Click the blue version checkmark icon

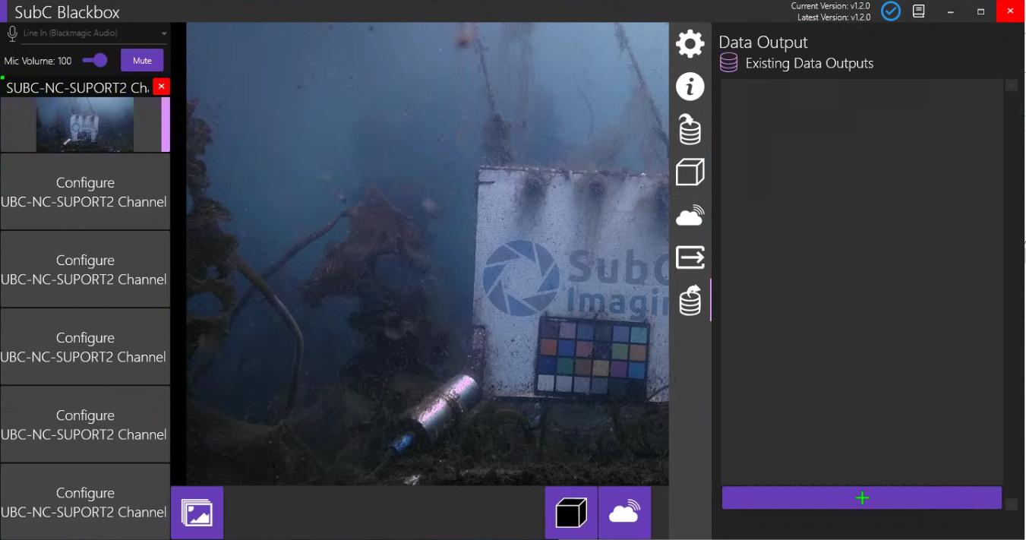pos(890,11)
